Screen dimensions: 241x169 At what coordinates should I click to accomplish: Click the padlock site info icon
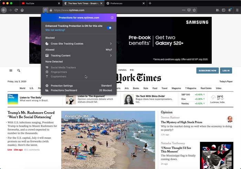(x=51, y=10)
